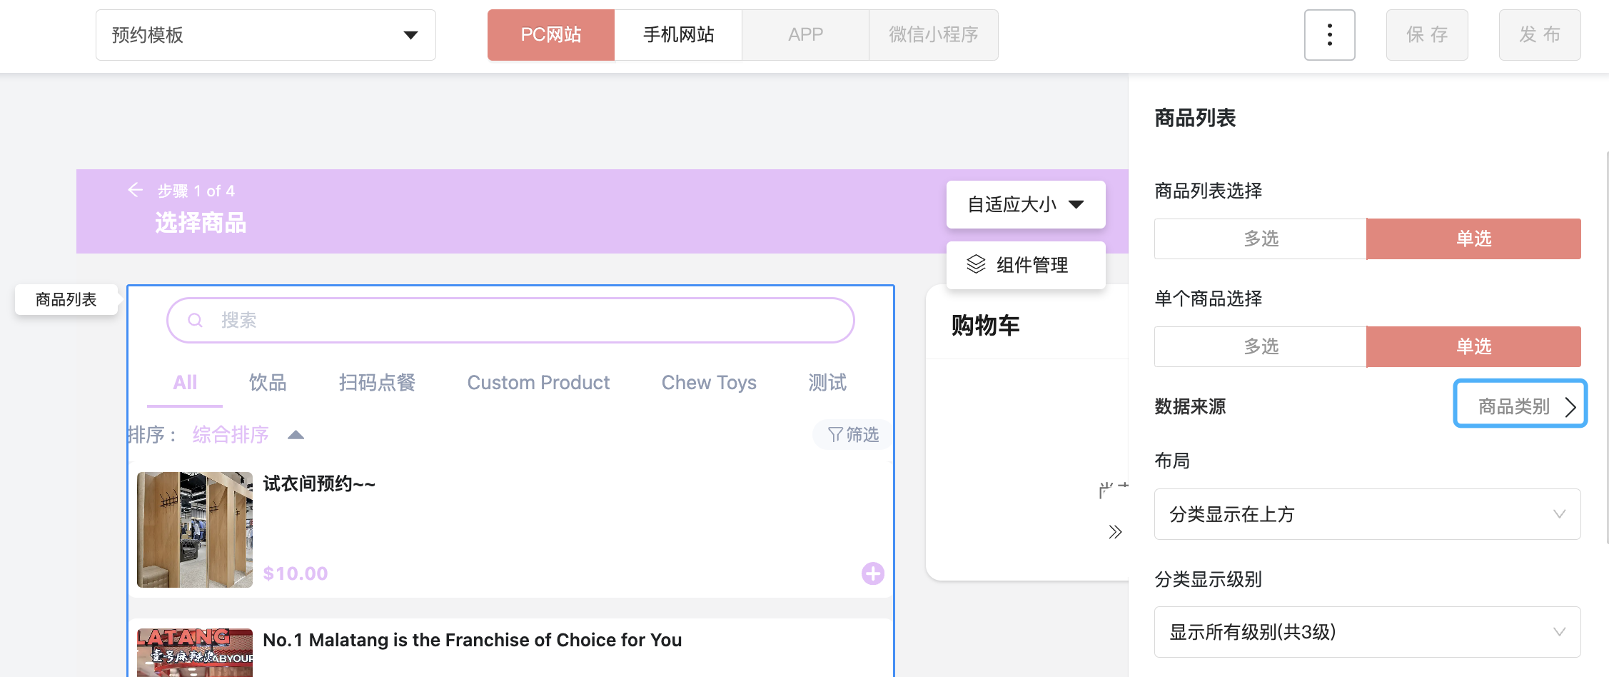Click the 发布 publish button
The height and width of the screenshot is (677, 1609).
[x=1540, y=35]
